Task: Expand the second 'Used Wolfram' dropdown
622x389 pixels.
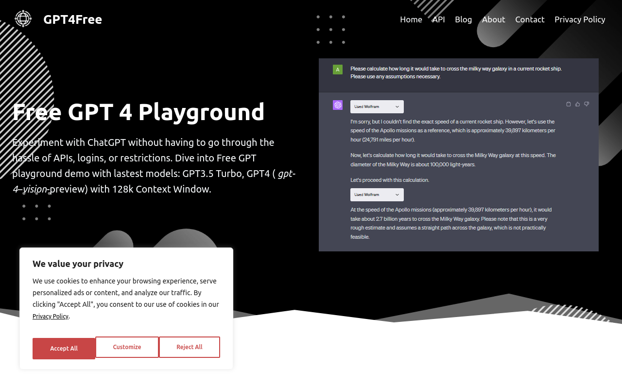Action: [x=377, y=194]
